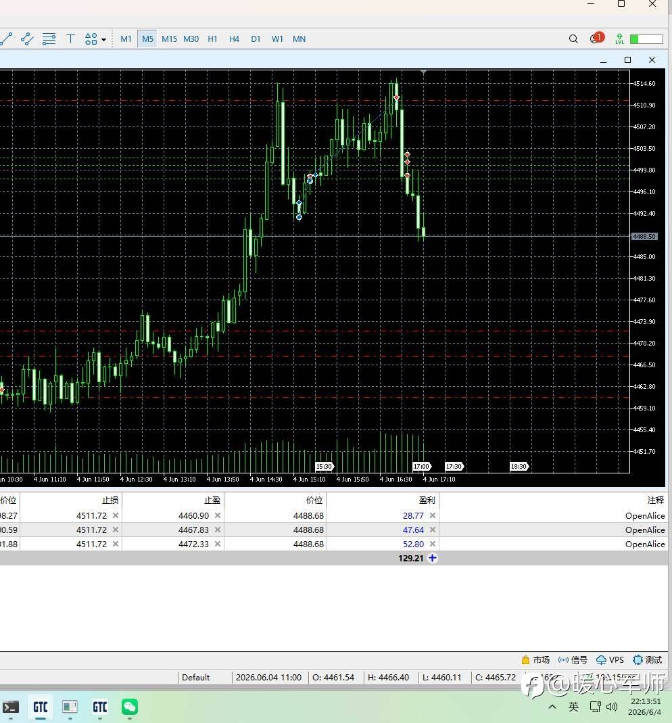Click the shapes and arrows tool icon
The image size is (672, 723).
point(91,39)
